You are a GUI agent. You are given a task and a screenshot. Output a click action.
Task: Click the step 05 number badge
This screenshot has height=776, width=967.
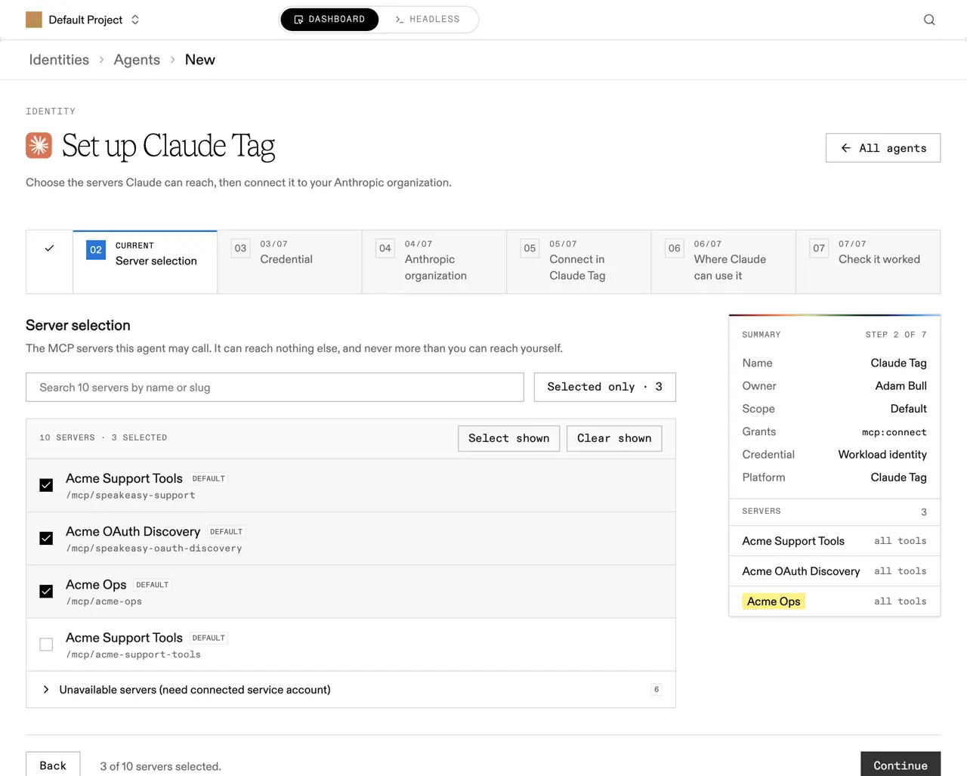click(x=530, y=248)
